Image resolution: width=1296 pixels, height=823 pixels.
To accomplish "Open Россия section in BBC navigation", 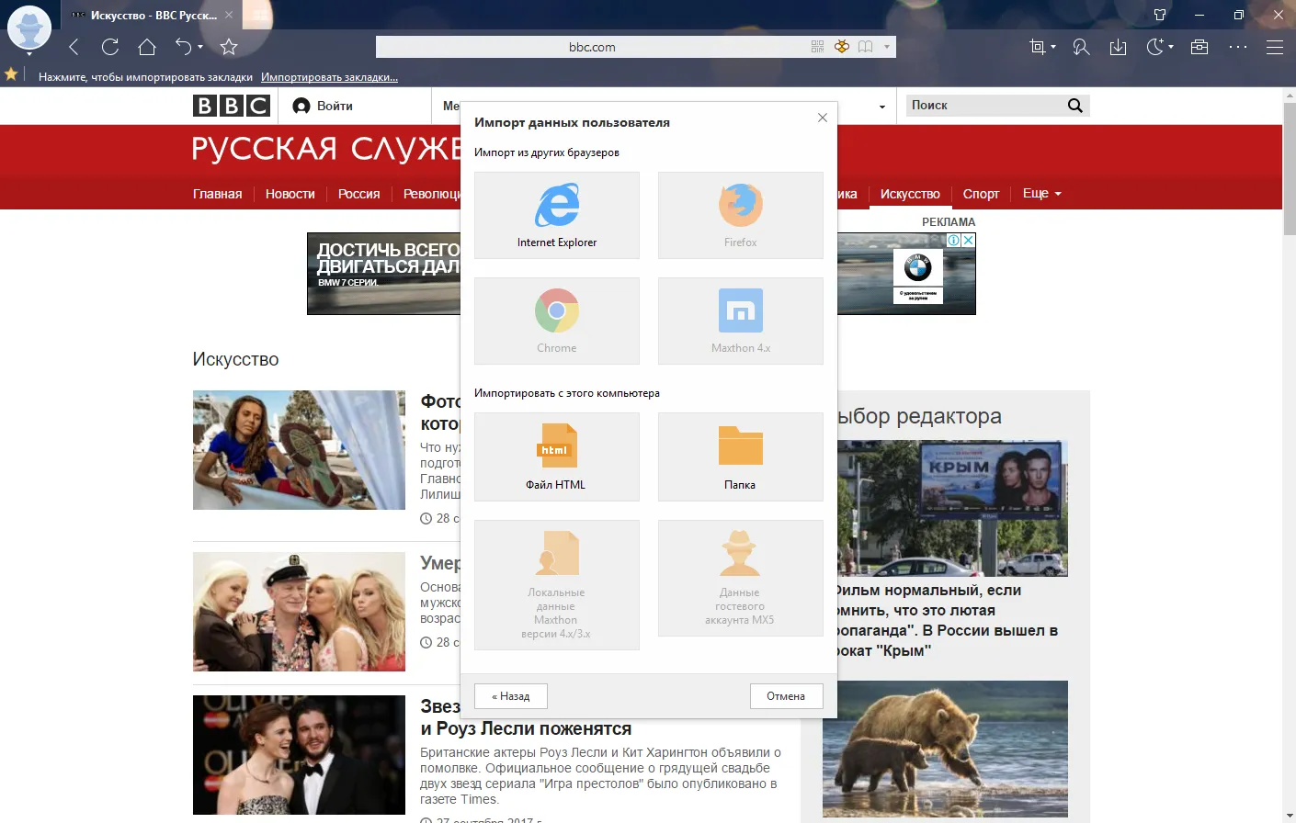I will pyautogui.click(x=359, y=194).
